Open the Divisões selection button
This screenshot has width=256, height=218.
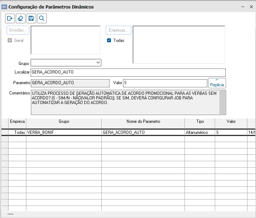pyautogui.click(x=18, y=30)
